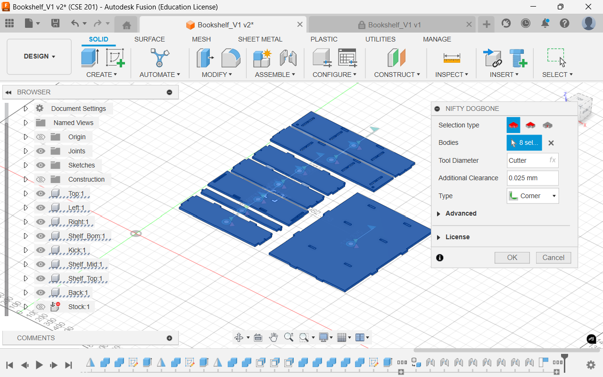
Task: Click the Insert Derive link icon
Action: [x=493, y=58]
